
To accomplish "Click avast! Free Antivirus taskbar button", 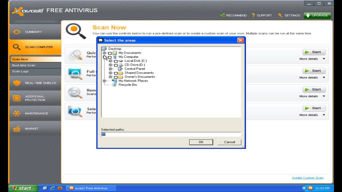I will 91,188.
